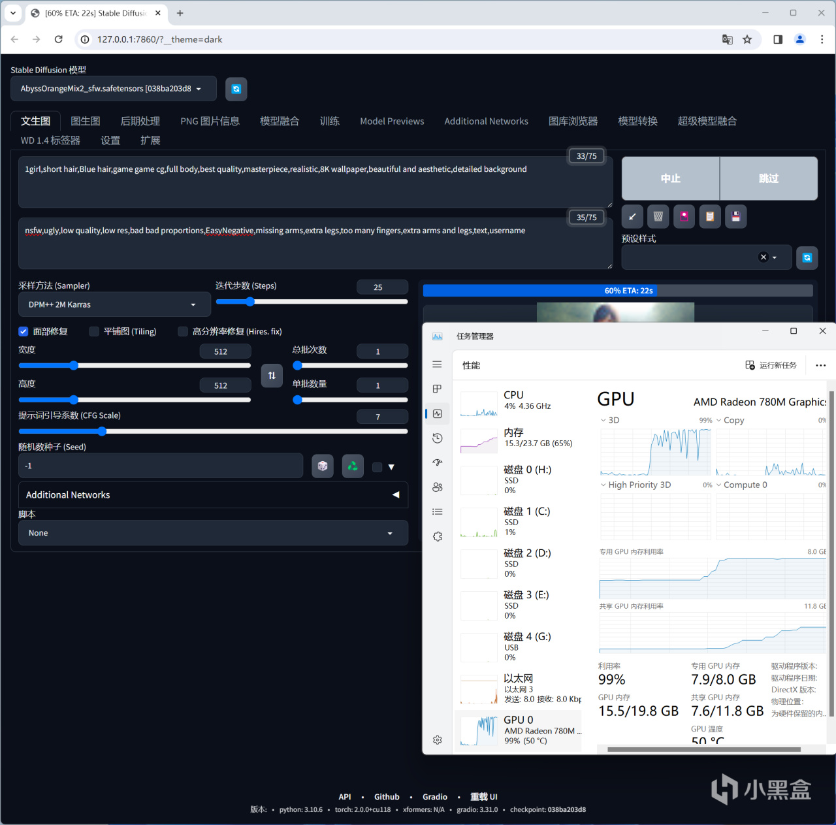This screenshot has height=825, width=836.
Task: Open the sampler DPM++ 2M Karras dropdown
Action: point(114,304)
